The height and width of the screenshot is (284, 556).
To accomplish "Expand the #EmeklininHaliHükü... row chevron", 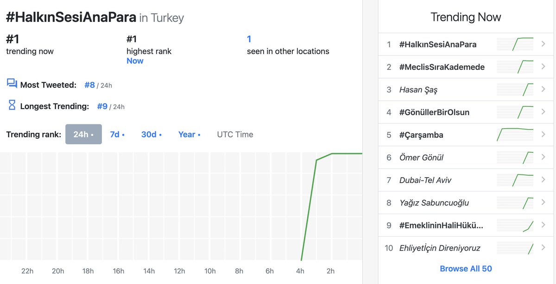I will [x=543, y=225].
